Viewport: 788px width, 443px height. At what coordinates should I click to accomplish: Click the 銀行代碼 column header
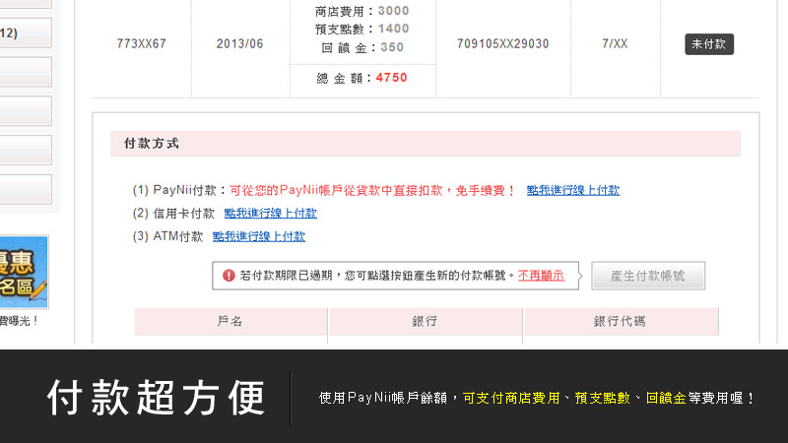[620, 322]
